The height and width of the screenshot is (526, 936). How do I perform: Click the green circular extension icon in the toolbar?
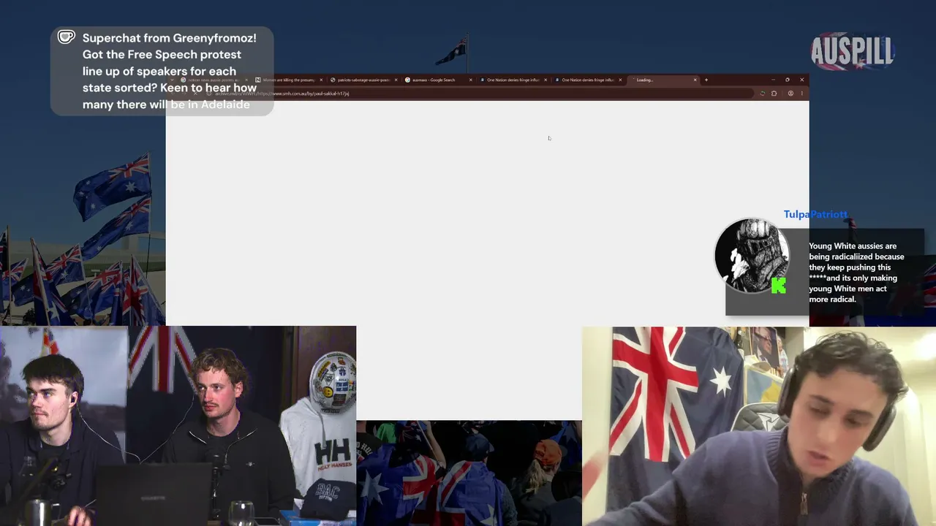pyautogui.click(x=763, y=94)
